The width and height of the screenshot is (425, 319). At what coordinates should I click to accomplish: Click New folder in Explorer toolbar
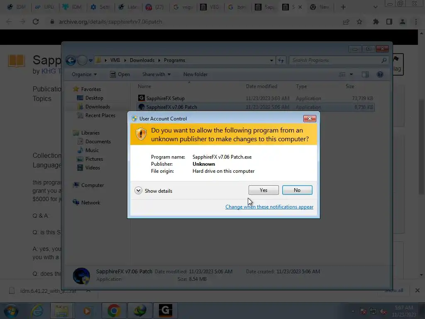click(x=195, y=74)
